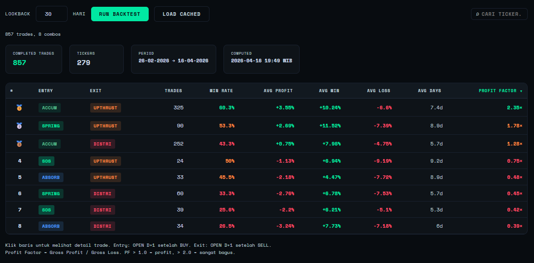
Task: Click the trades count 325 cell
Action: coord(178,108)
